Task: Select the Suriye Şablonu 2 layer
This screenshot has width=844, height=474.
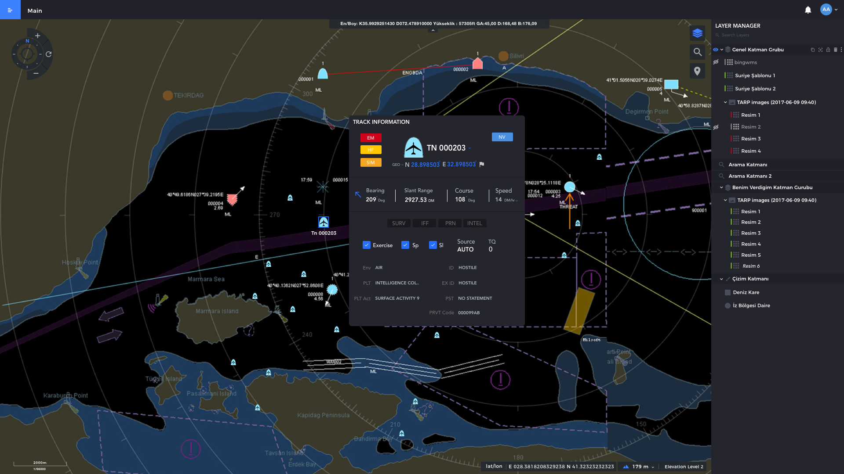Action: tap(755, 89)
